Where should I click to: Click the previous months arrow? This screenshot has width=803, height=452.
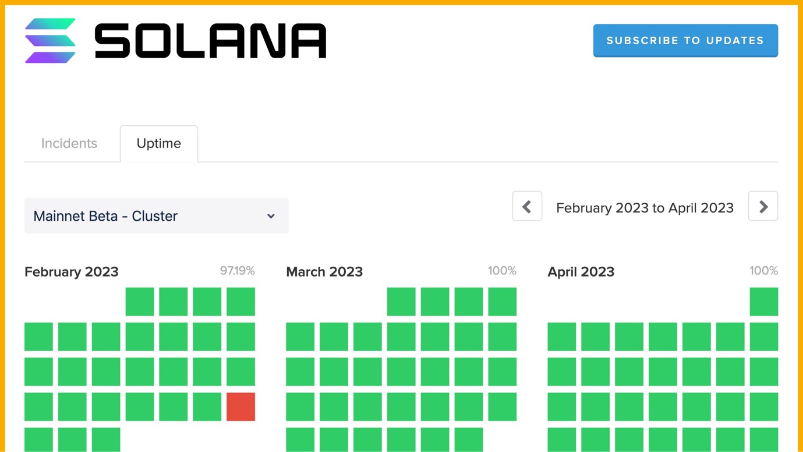(x=527, y=206)
